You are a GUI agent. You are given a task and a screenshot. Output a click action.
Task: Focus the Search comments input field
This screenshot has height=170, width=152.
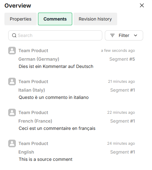coord(55,35)
